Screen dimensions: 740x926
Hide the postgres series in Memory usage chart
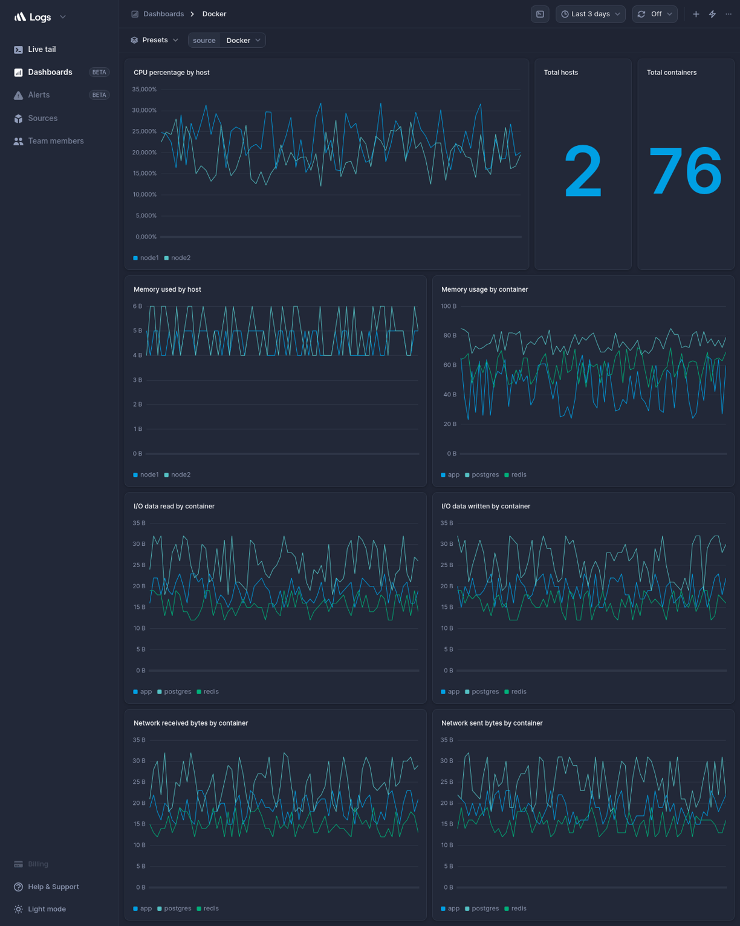[x=483, y=474]
